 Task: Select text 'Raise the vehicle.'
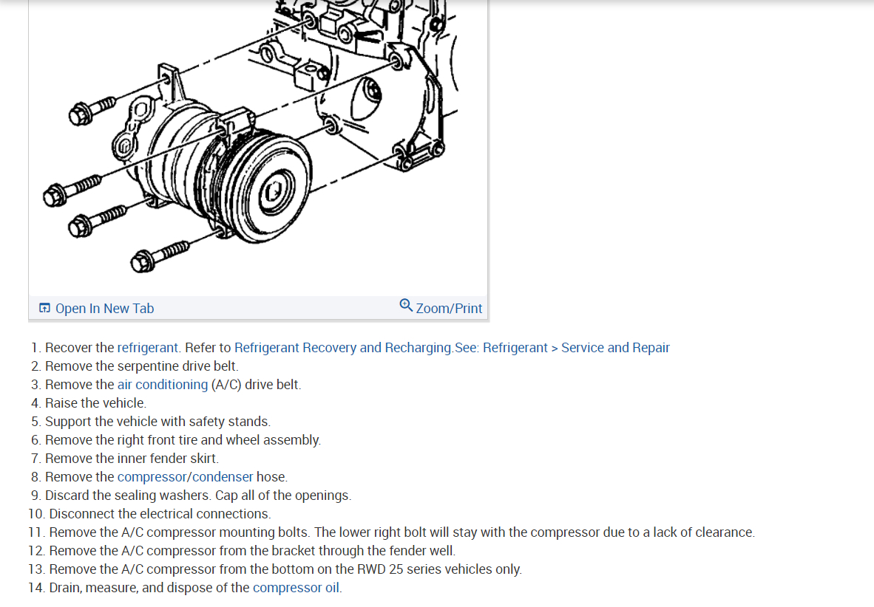[x=95, y=403]
